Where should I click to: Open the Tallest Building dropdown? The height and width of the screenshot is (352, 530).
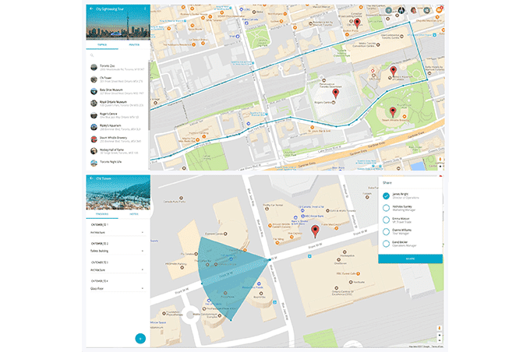tap(143, 252)
